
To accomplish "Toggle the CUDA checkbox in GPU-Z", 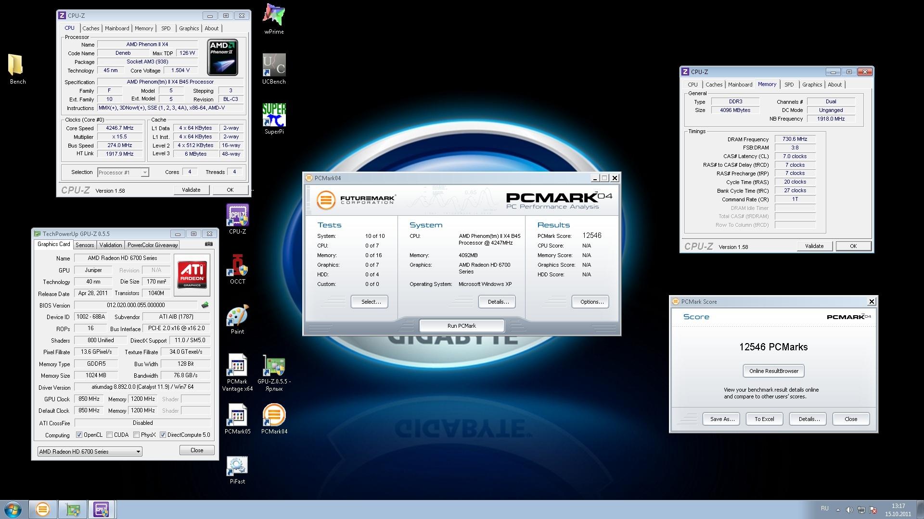I will coord(110,435).
